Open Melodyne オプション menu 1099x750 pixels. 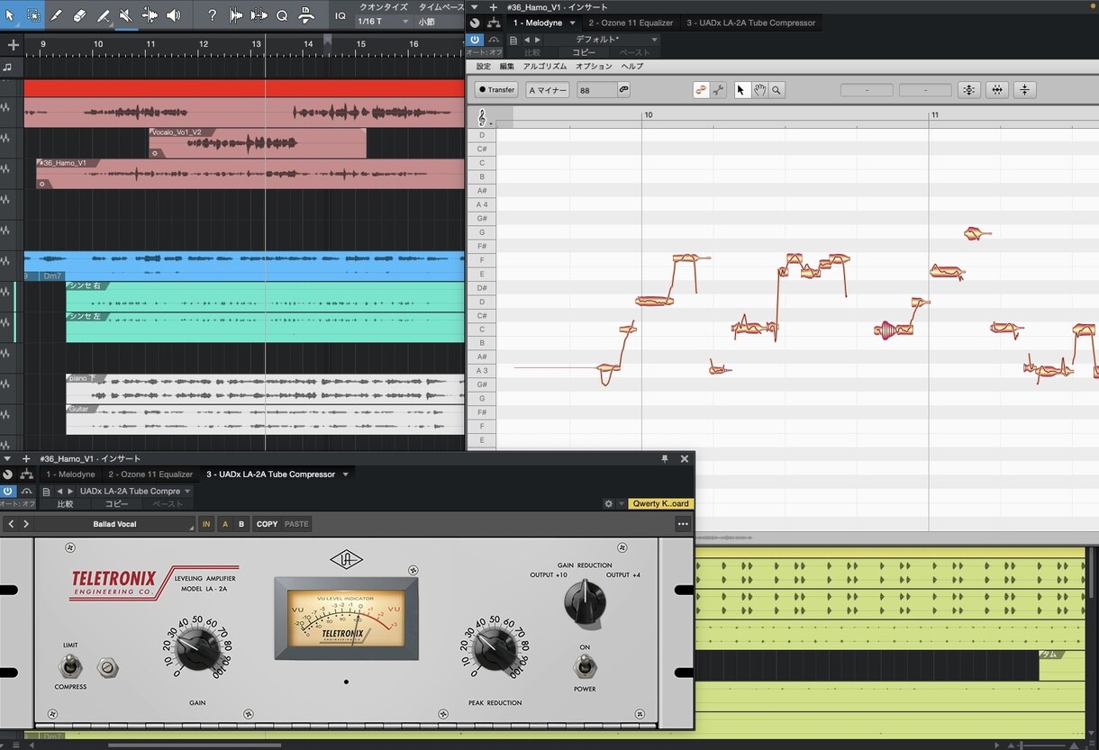(594, 67)
